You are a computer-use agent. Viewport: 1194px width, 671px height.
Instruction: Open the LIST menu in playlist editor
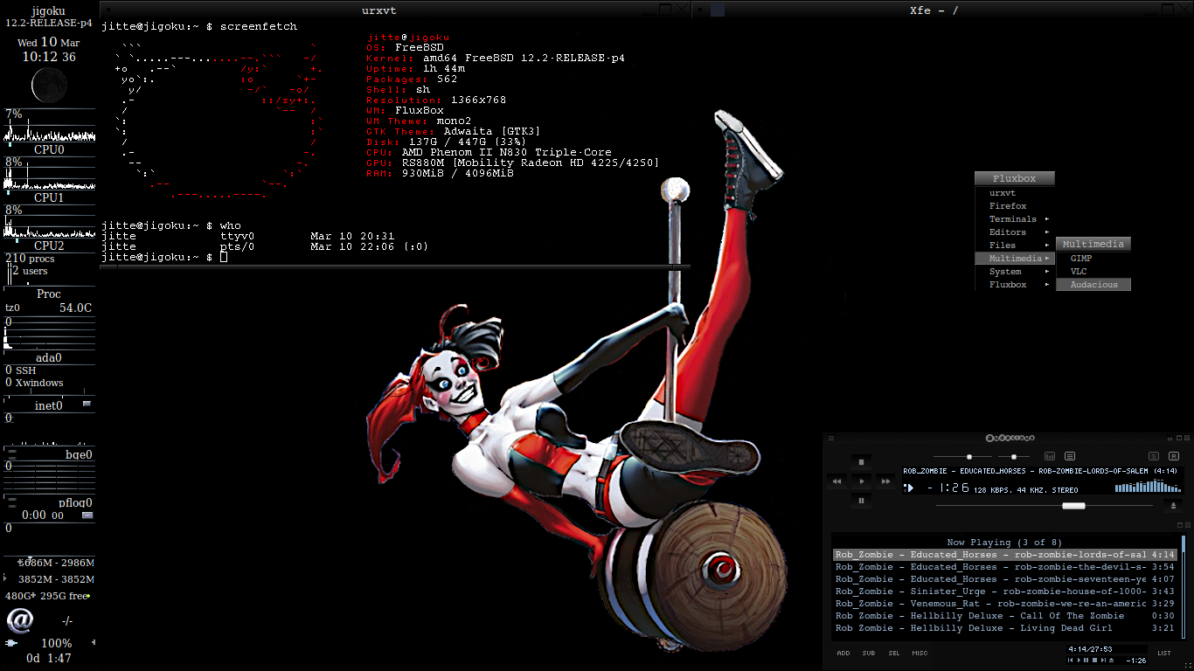coord(1164,653)
